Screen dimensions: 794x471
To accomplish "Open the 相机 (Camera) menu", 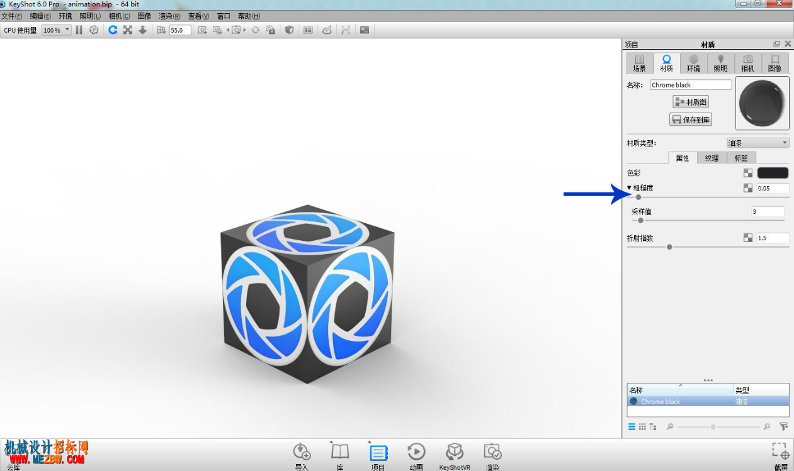I will coord(120,16).
